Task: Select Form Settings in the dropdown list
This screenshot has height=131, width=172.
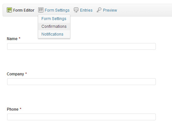Action: coord(54,19)
